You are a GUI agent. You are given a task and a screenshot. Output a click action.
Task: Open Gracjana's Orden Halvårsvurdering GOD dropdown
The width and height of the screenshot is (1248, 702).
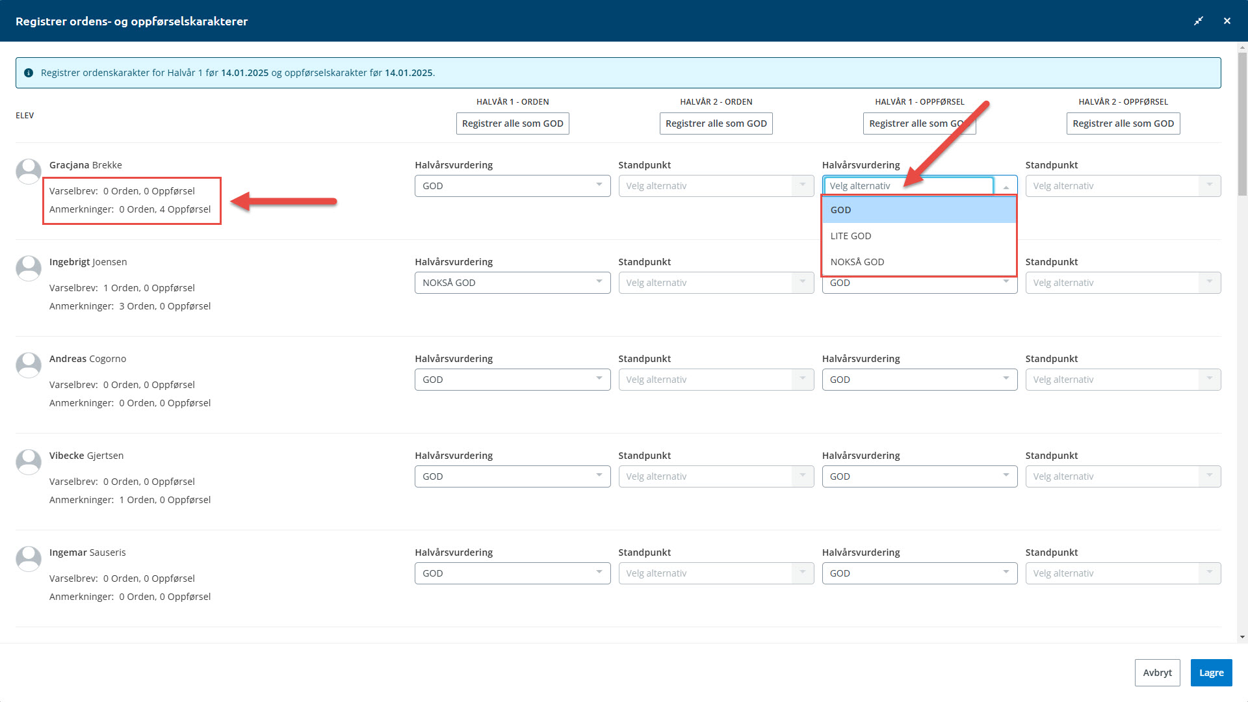(x=512, y=186)
